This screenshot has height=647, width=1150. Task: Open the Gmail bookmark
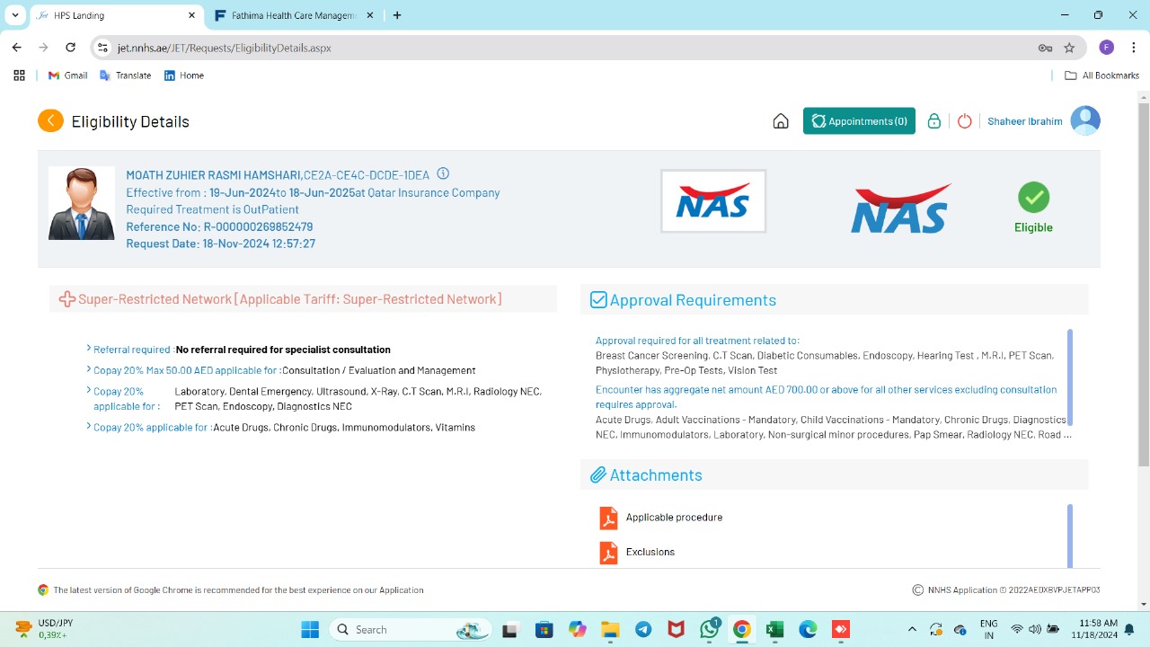pyautogui.click(x=67, y=75)
